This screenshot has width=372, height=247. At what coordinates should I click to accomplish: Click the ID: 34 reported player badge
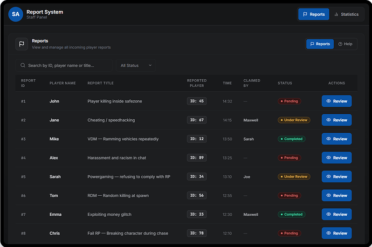(x=197, y=177)
